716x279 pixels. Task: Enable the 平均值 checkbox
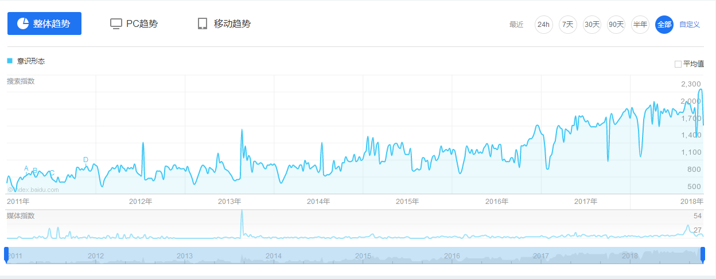point(678,64)
